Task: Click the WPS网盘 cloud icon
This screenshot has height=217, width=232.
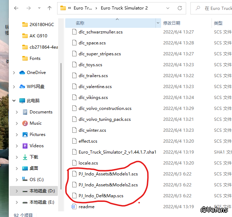Action: coord(22,87)
